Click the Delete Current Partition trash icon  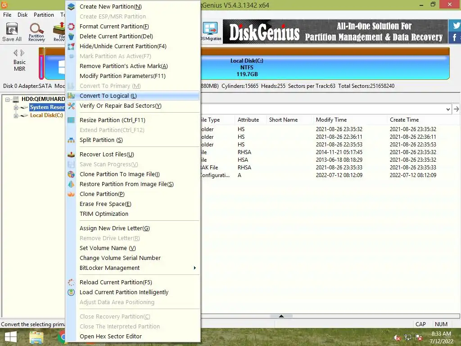point(71,36)
